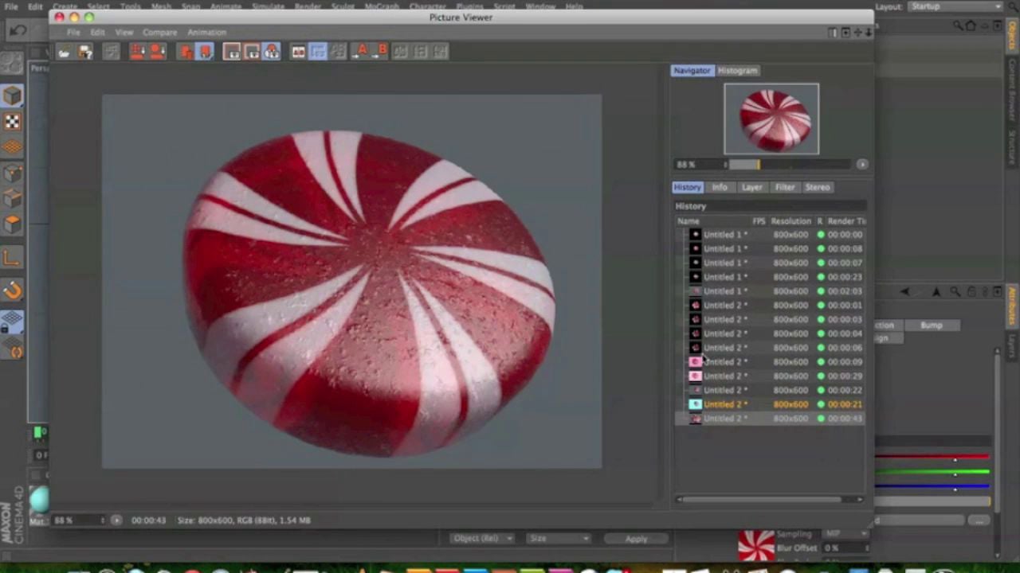Toggle the highlighted compare-line toolbar button
This screenshot has height=573, width=1020.
(318, 53)
